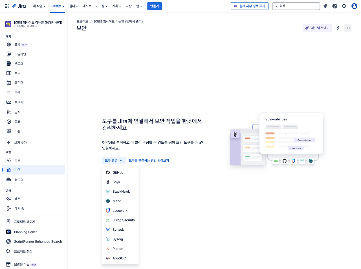This screenshot has width=361, height=269.
Task: Open the help question mark icon
Action: [x=335, y=6]
